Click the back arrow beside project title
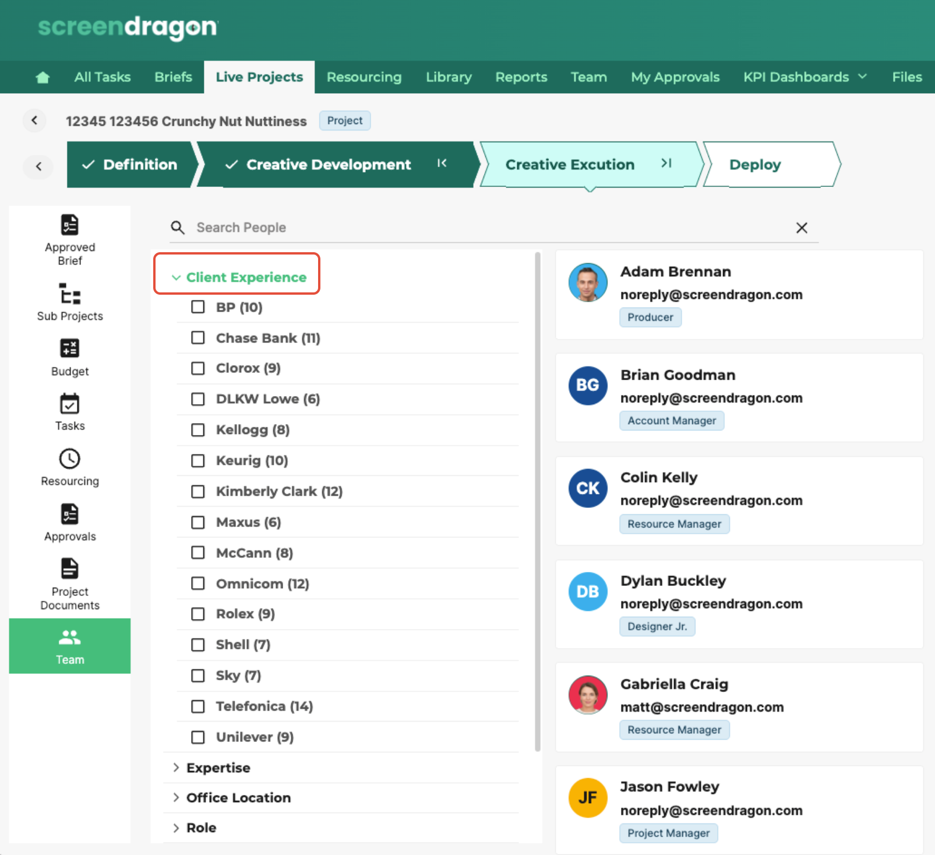Viewport: 935px width, 855px height. tap(34, 121)
